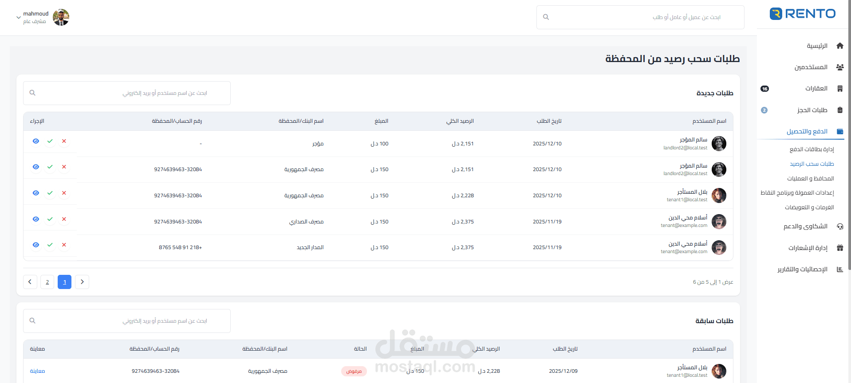
Task: Open the home icon for الرئيسية
Action: [x=840, y=46]
